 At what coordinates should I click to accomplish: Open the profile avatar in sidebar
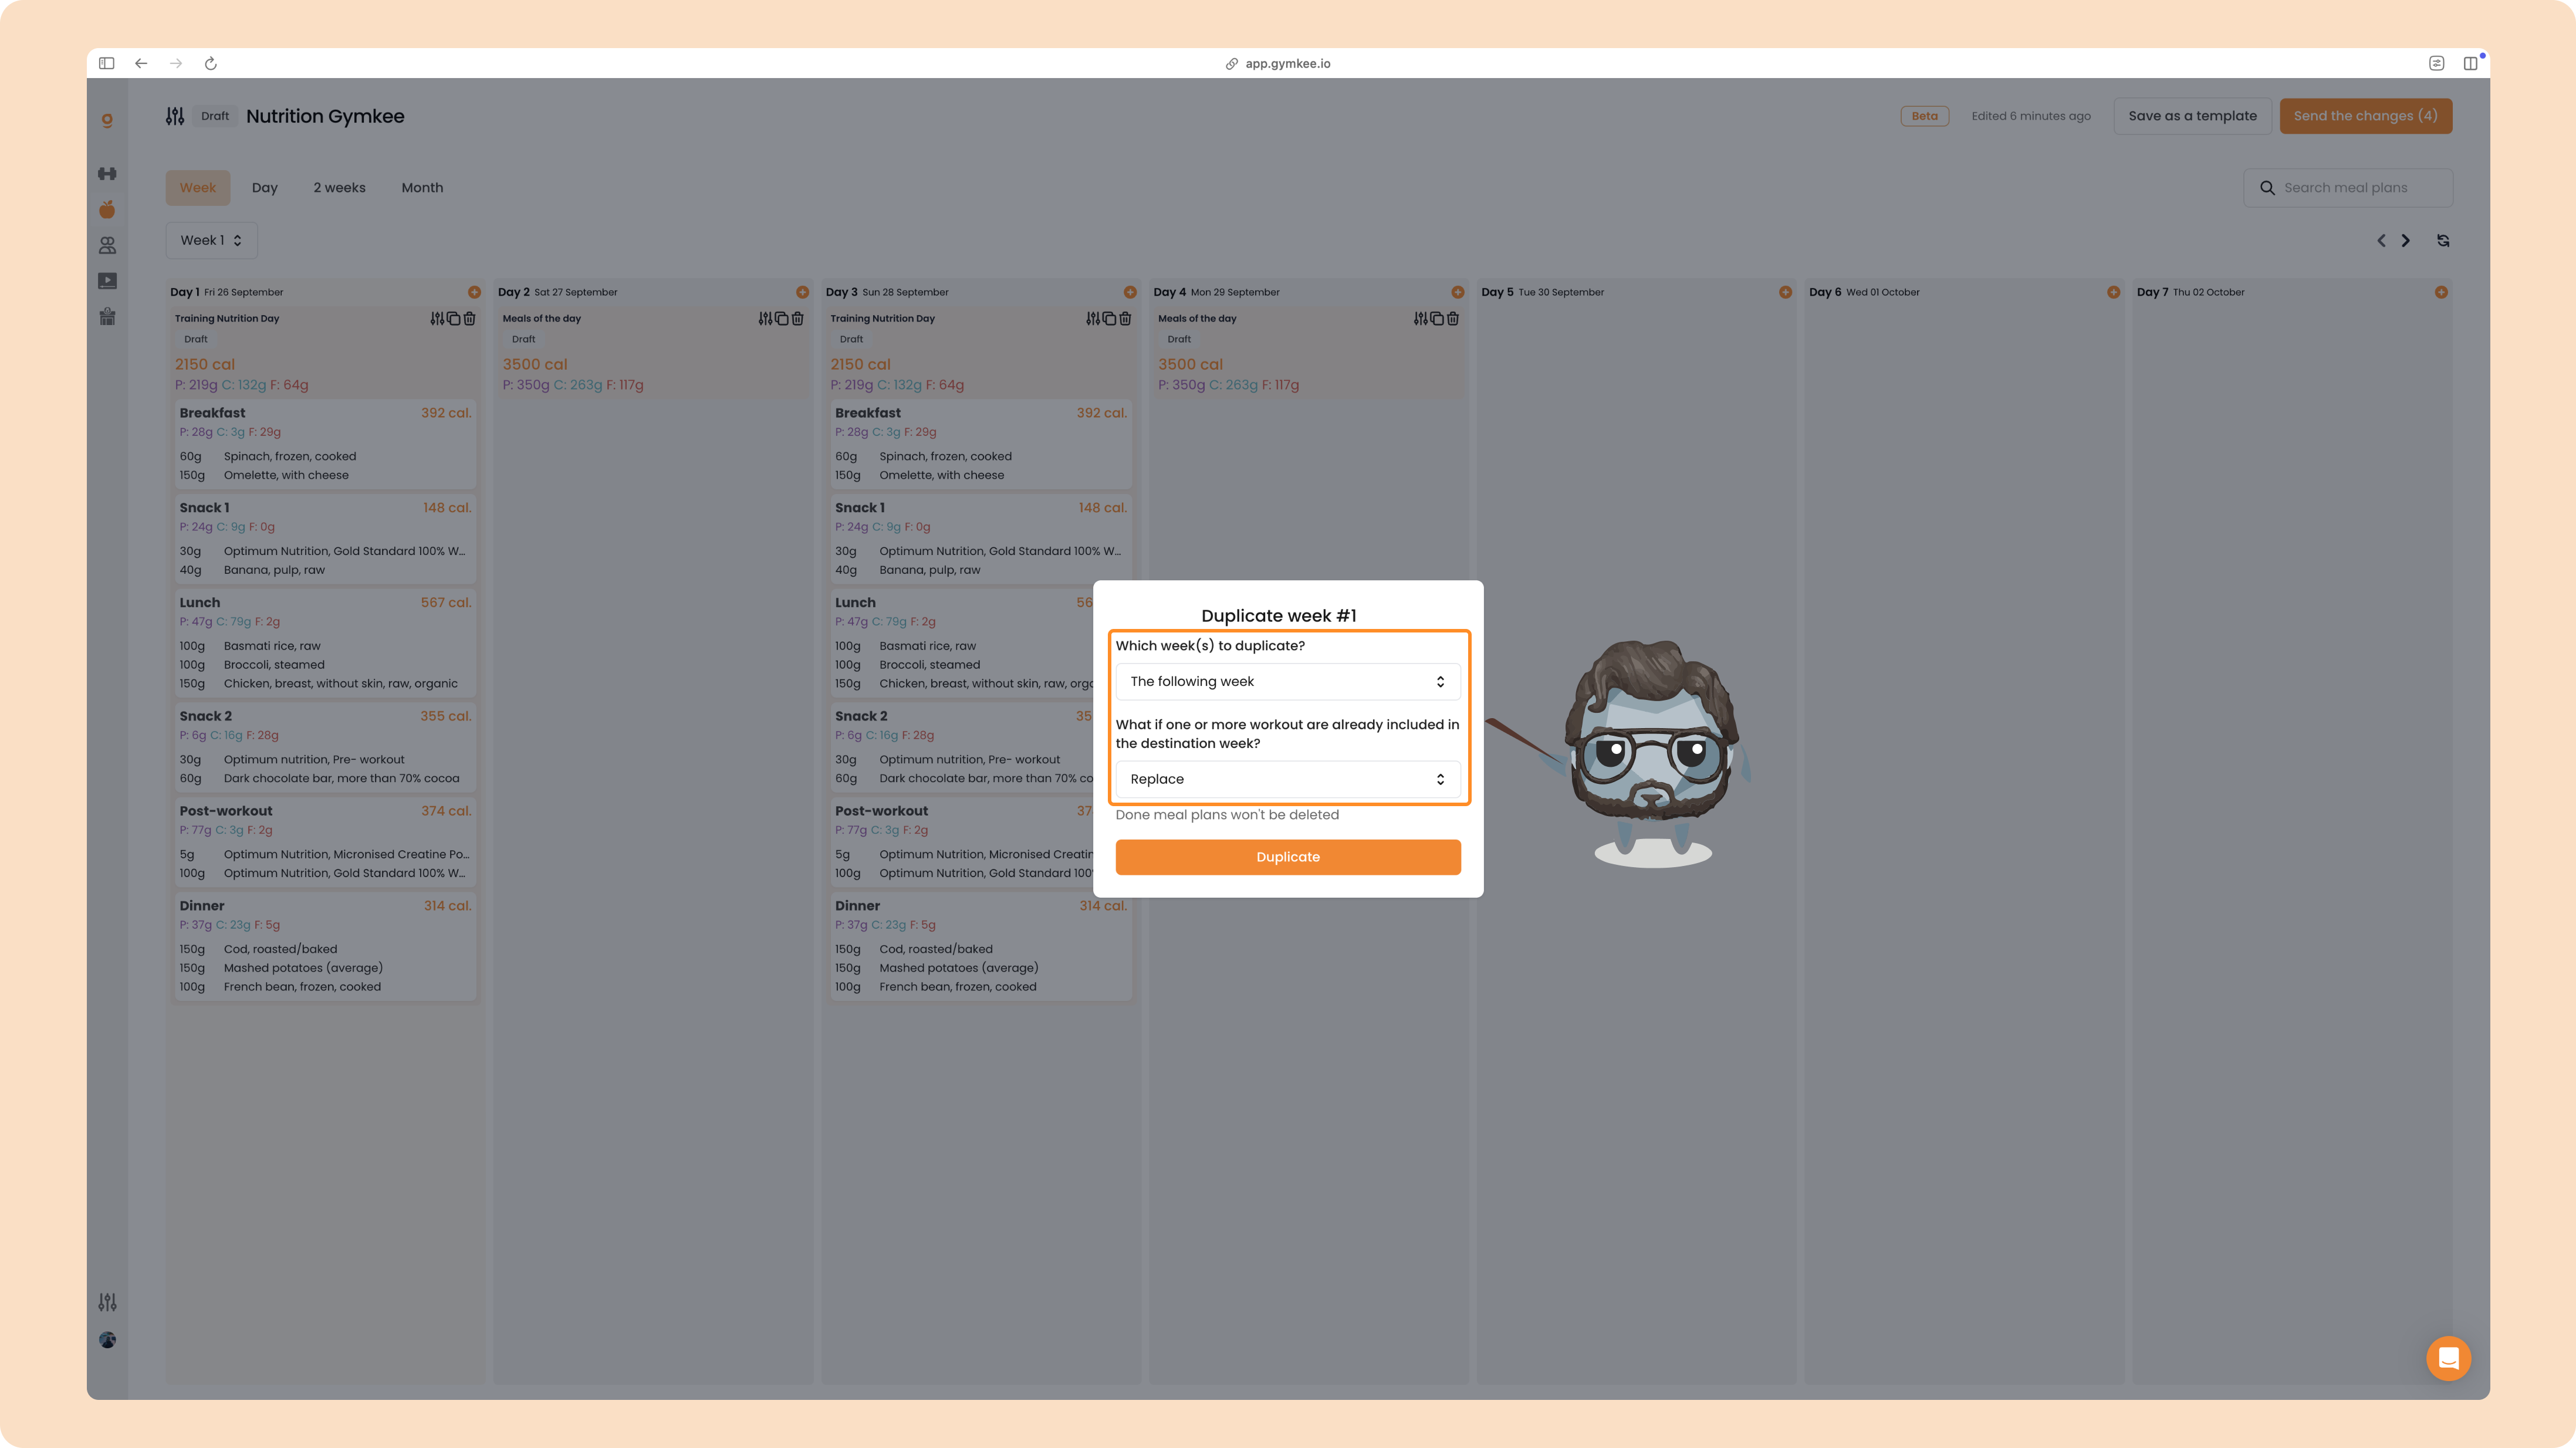click(107, 1340)
